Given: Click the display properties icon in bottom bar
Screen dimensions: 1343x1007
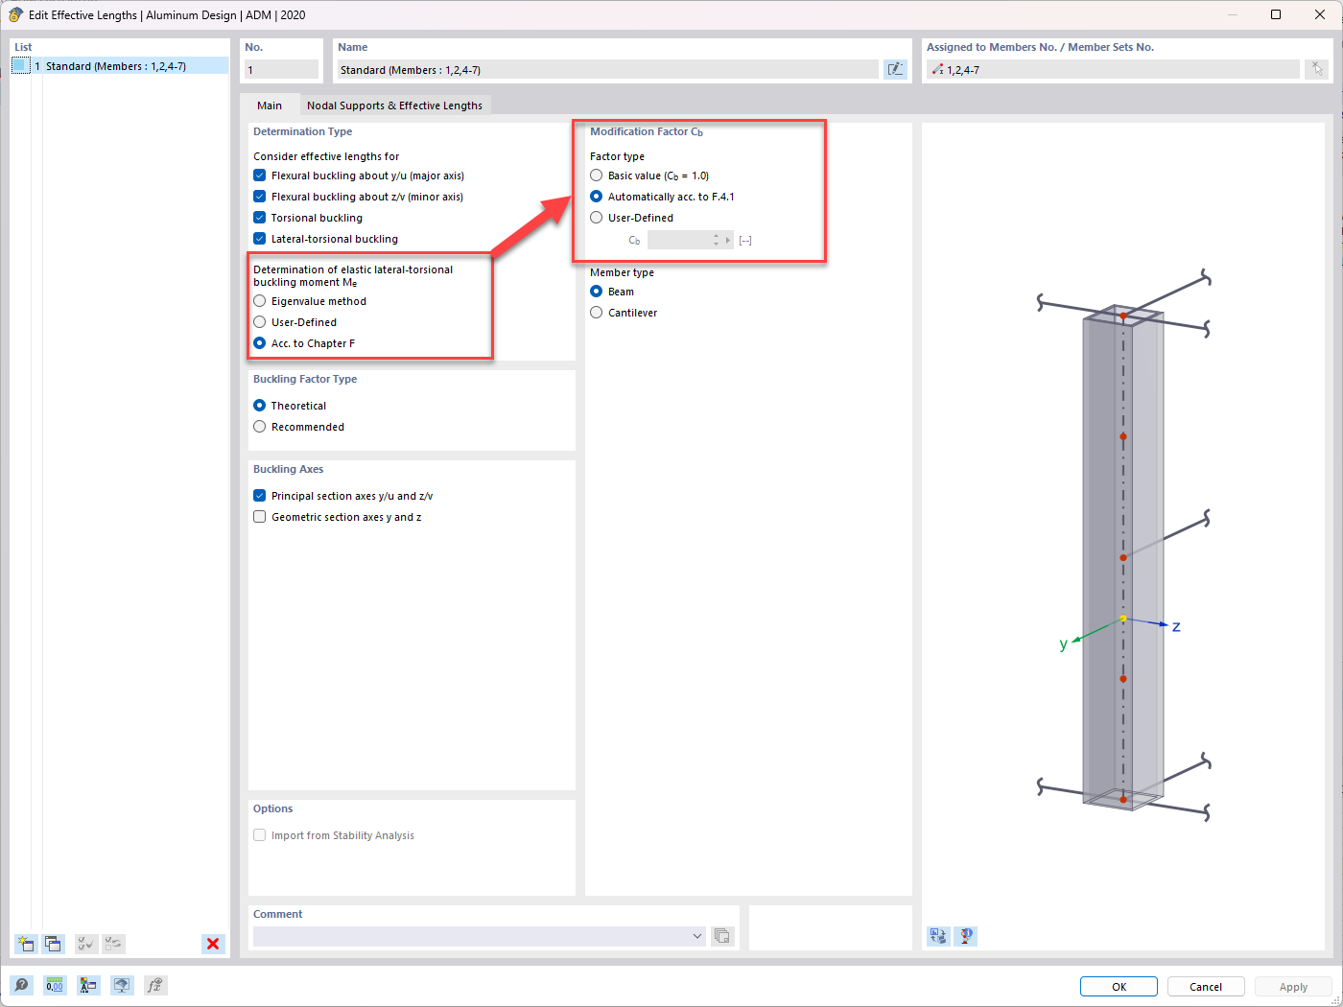Looking at the screenshot, I should coord(88,985).
